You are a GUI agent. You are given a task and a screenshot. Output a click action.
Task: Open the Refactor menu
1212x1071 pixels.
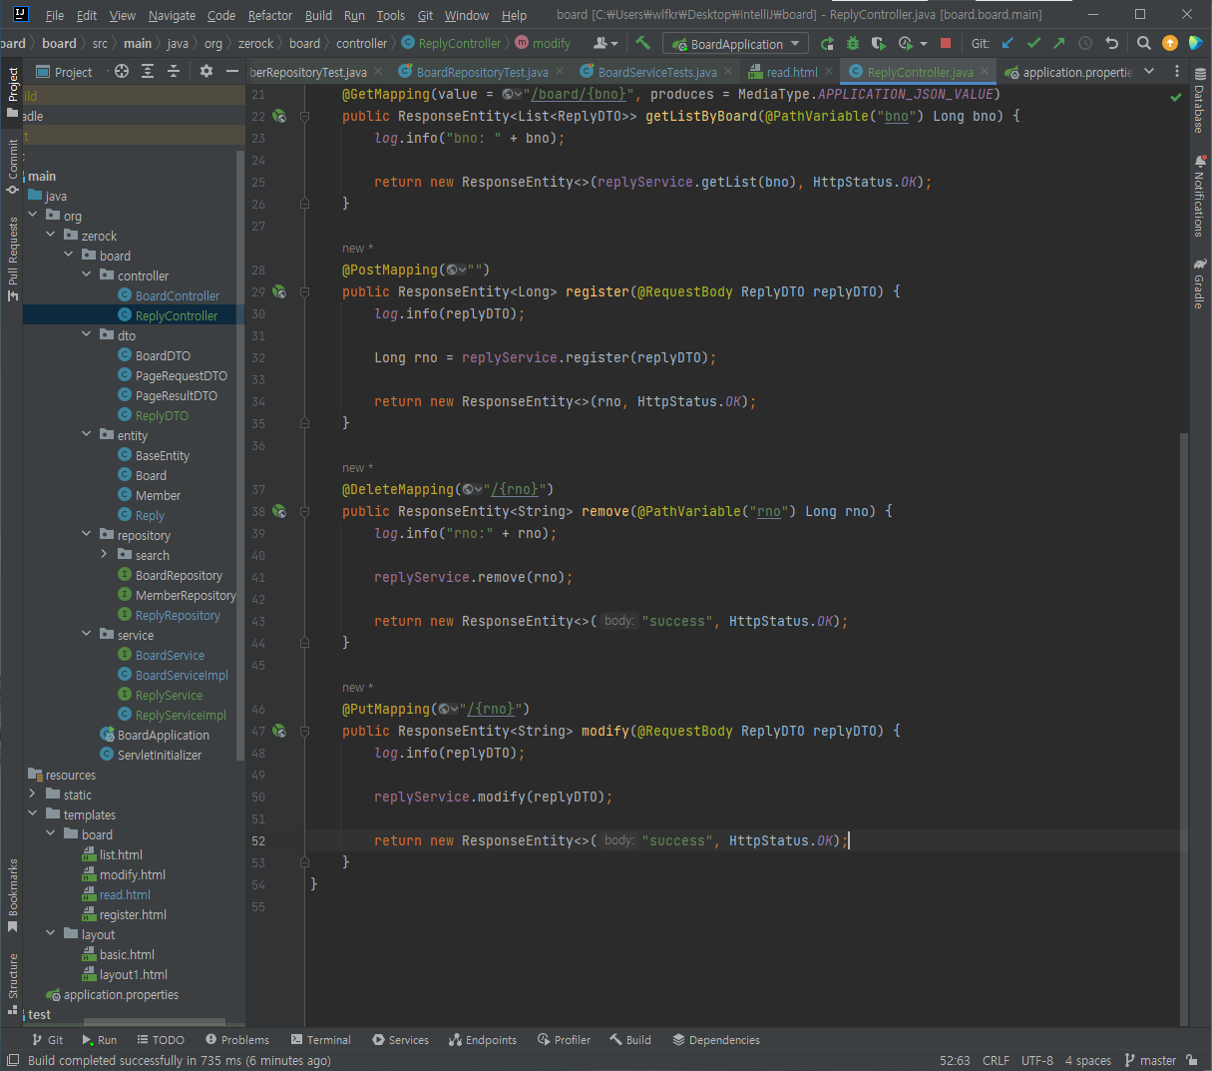click(270, 15)
